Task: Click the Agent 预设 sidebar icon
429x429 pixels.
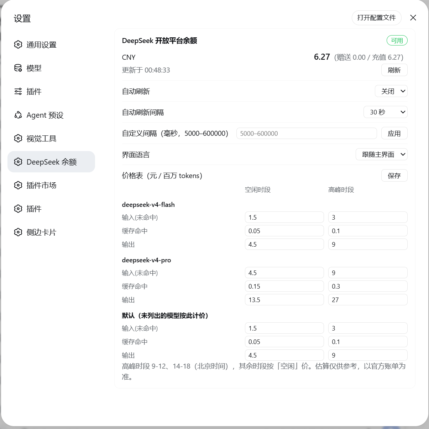Action: click(18, 115)
